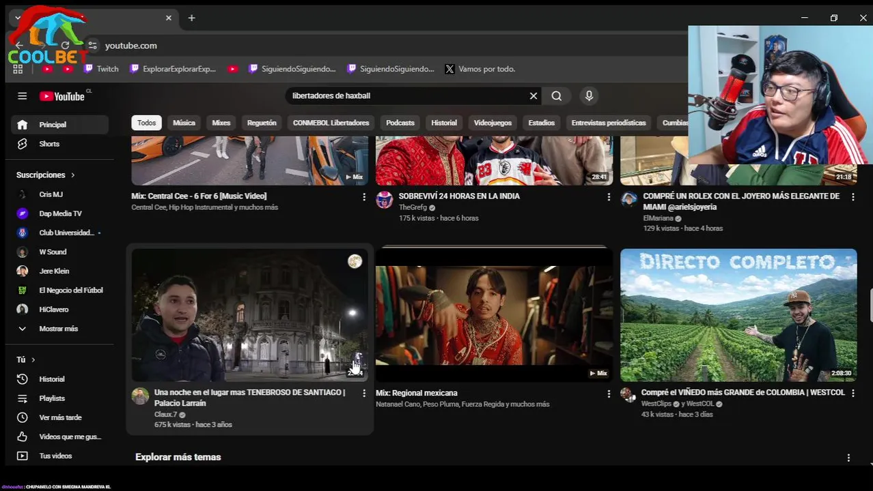The width and height of the screenshot is (873, 491).
Task: Open the Twitch bookmark
Action: coord(101,69)
